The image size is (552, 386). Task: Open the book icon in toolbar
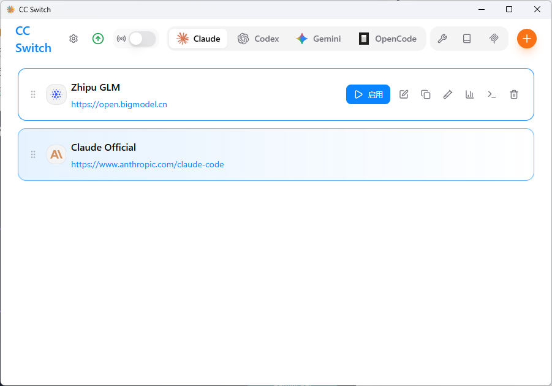click(467, 39)
